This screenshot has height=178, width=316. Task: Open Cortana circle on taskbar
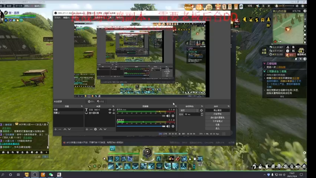pyautogui.click(x=11, y=175)
